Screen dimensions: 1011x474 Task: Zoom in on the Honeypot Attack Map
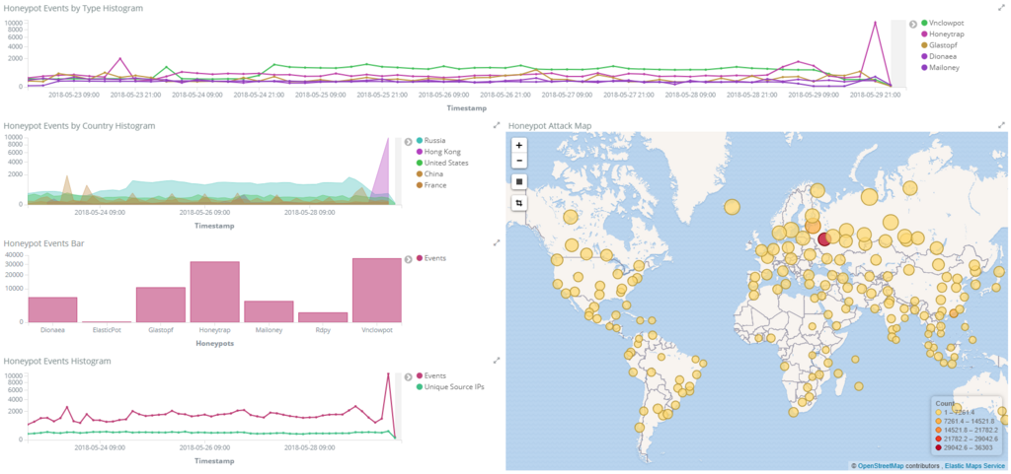[x=519, y=145]
